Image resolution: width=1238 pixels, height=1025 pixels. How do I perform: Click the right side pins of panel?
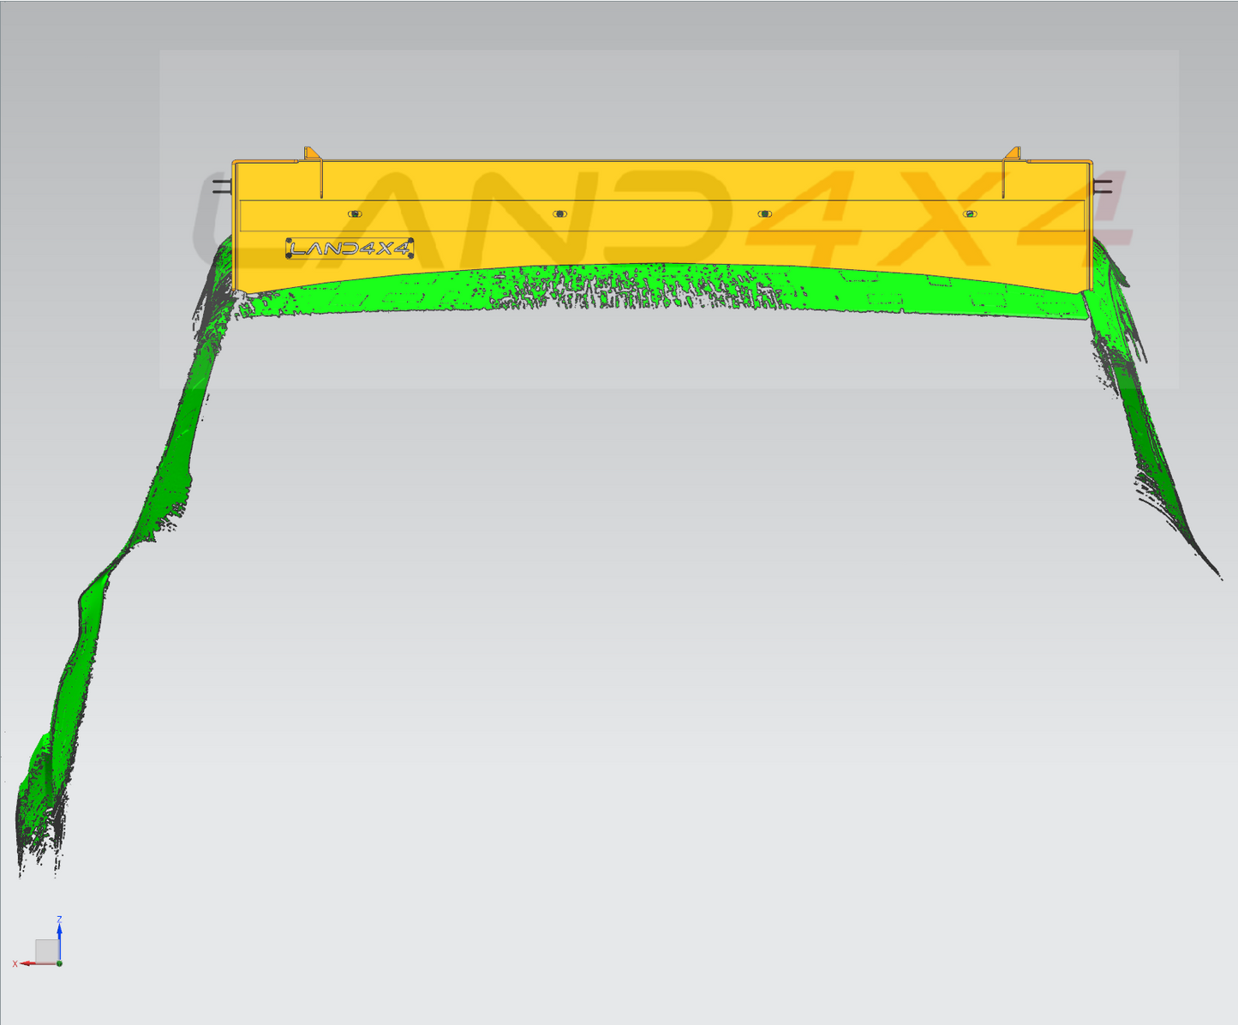(1103, 186)
